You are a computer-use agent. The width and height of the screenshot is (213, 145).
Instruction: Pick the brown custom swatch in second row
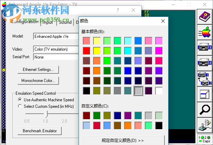[118, 126]
